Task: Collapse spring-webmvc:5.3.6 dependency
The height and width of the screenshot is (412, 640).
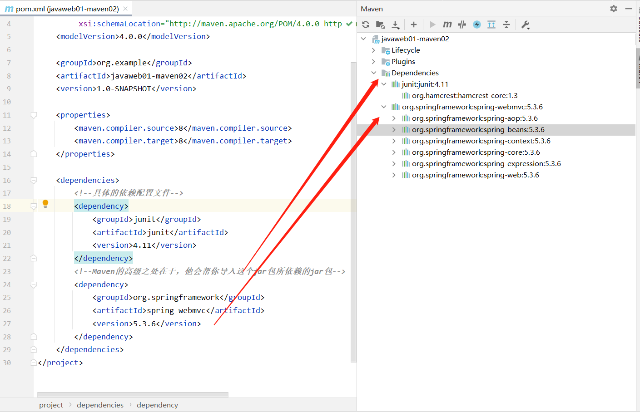Action: pos(384,107)
